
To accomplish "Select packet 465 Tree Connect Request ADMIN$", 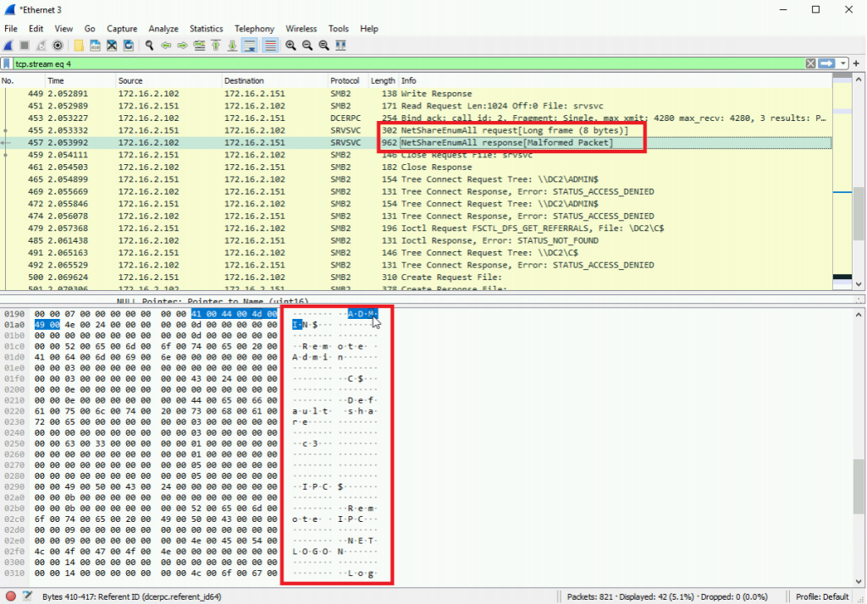I will (x=416, y=179).
